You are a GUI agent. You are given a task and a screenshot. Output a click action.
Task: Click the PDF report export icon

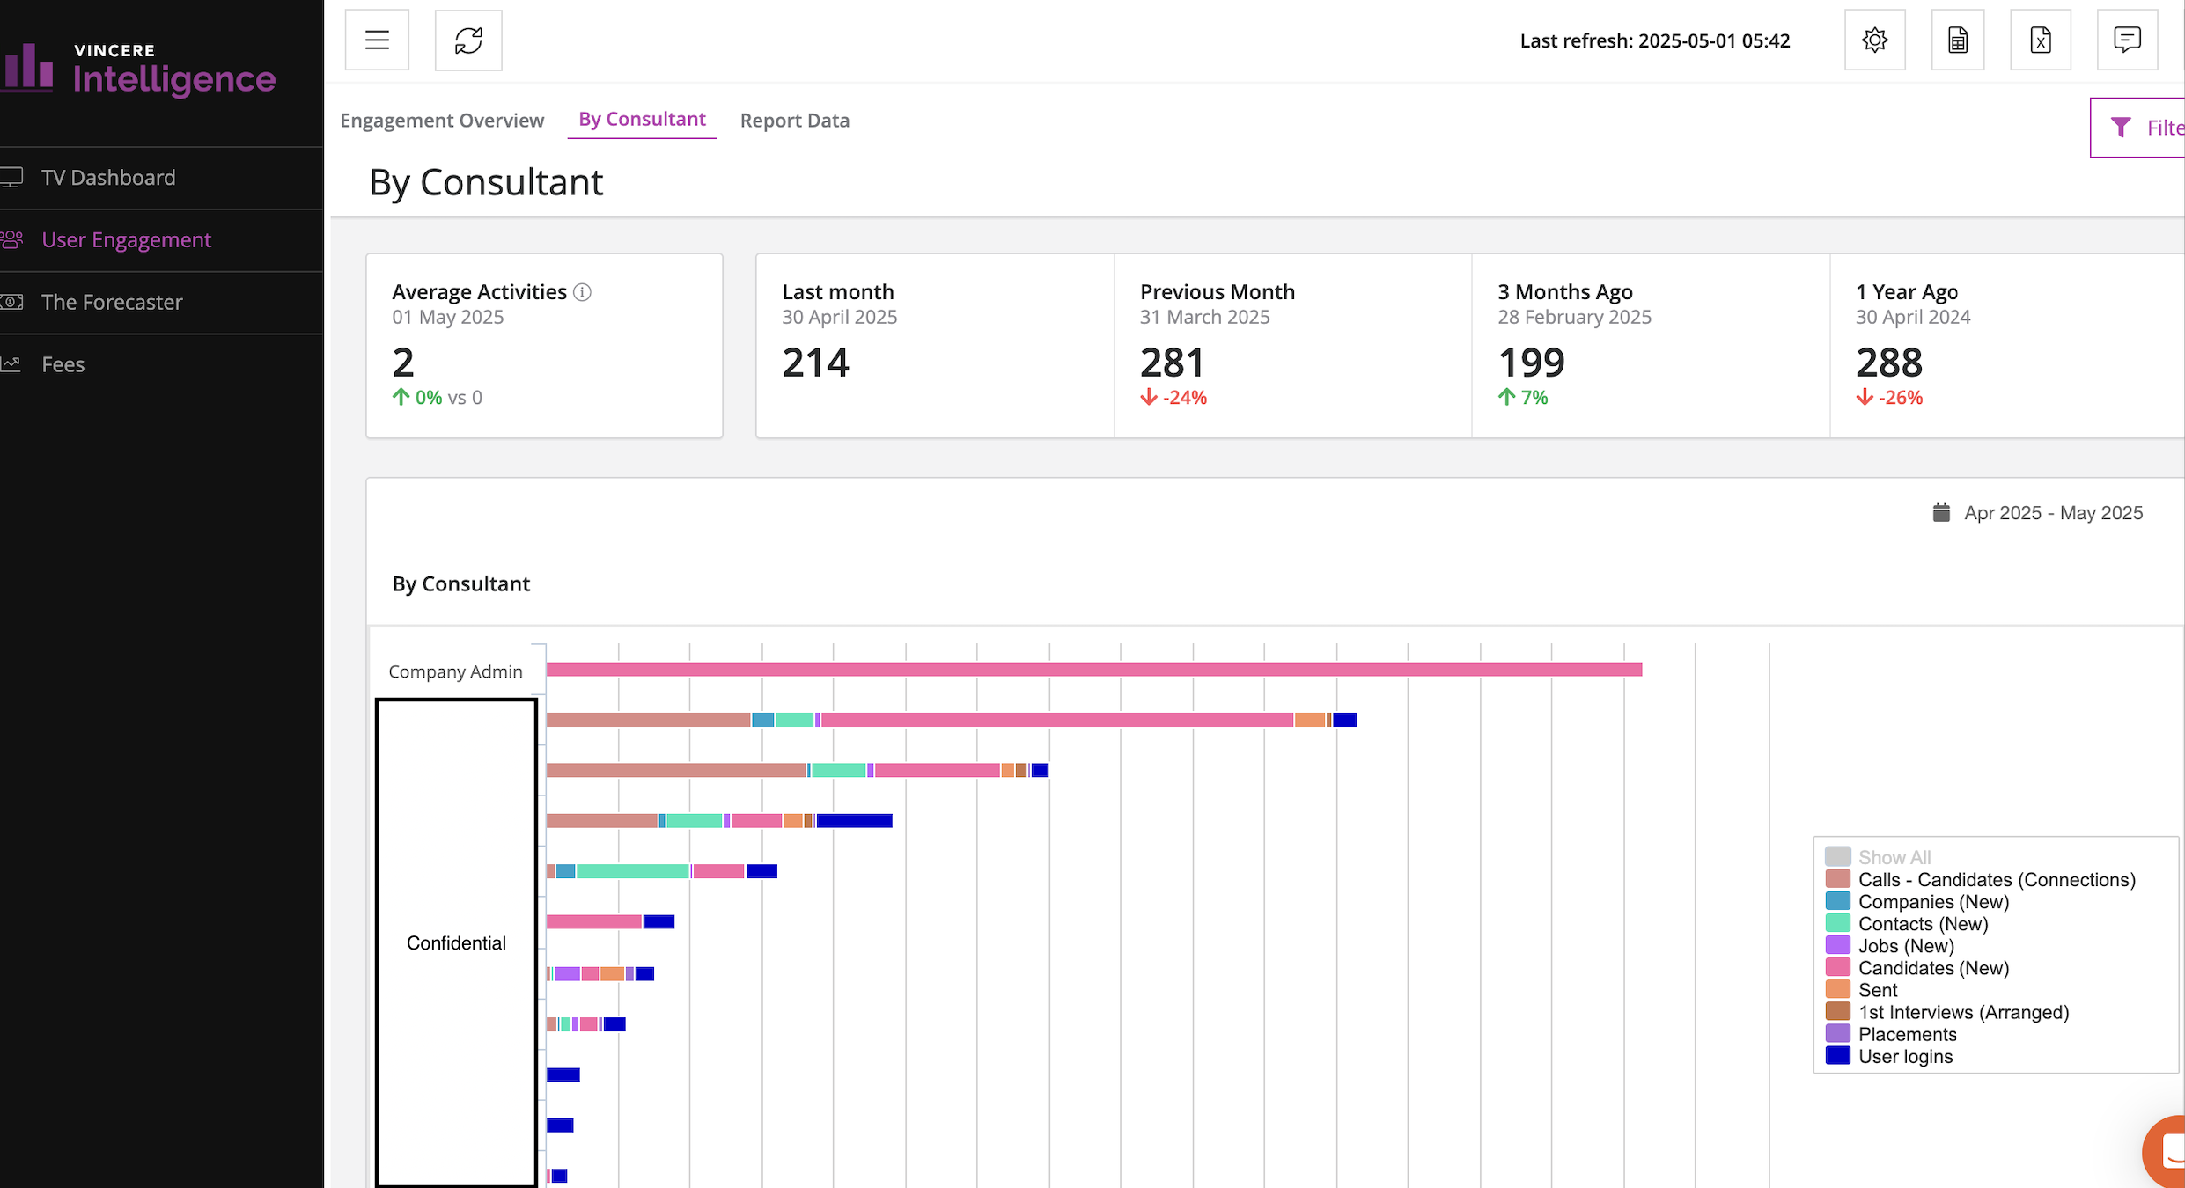(x=1957, y=40)
